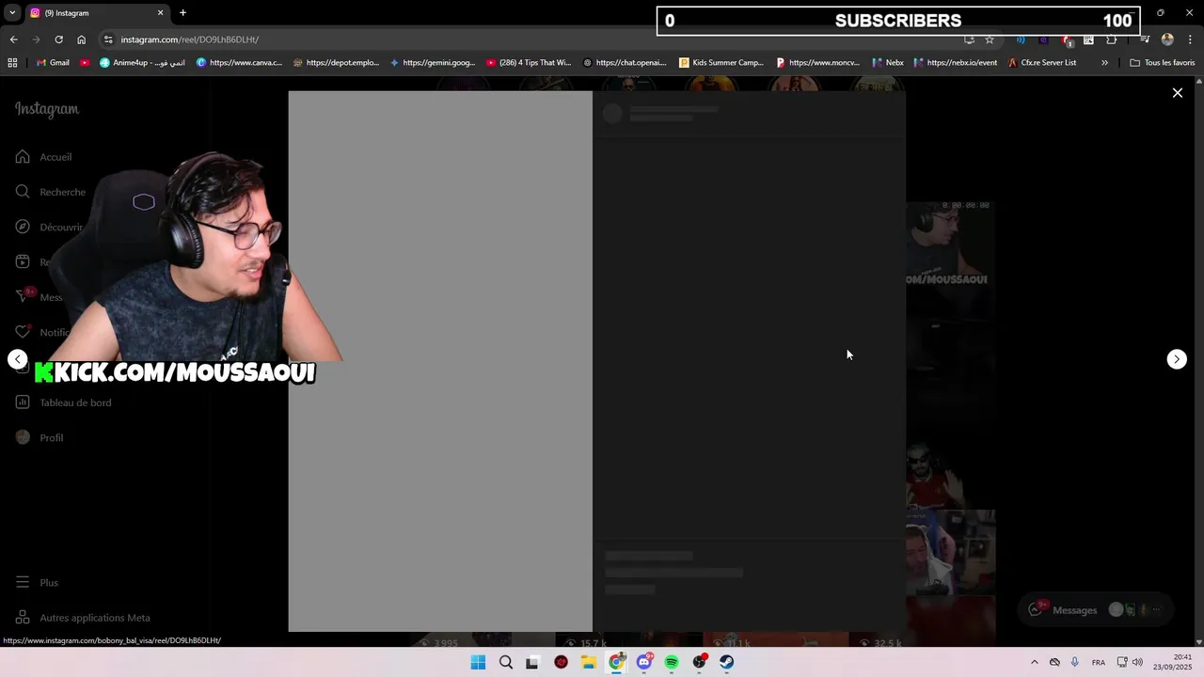Open the canva.com bookmark
This screenshot has height=677, width=1204.
[x=239, y=63]
